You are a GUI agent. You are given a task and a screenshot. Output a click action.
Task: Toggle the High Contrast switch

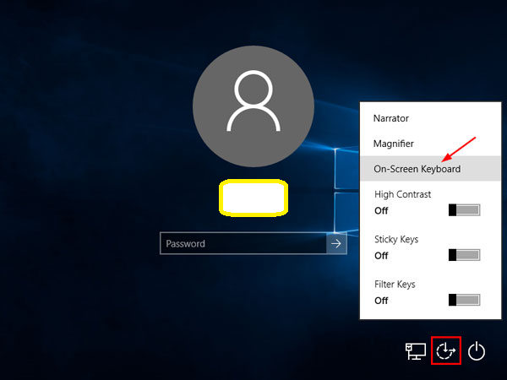click(464, 210)
